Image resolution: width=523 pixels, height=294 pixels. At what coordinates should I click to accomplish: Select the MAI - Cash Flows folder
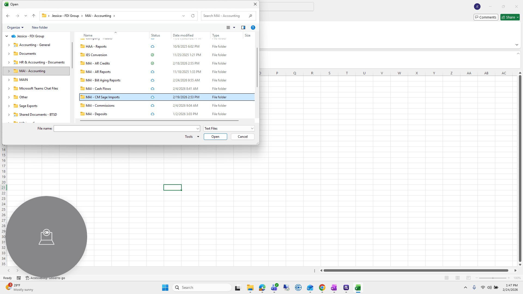pyautogui.click(x=167, y=89)
